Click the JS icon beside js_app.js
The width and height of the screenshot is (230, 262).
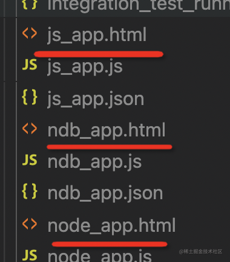(30, 65)
